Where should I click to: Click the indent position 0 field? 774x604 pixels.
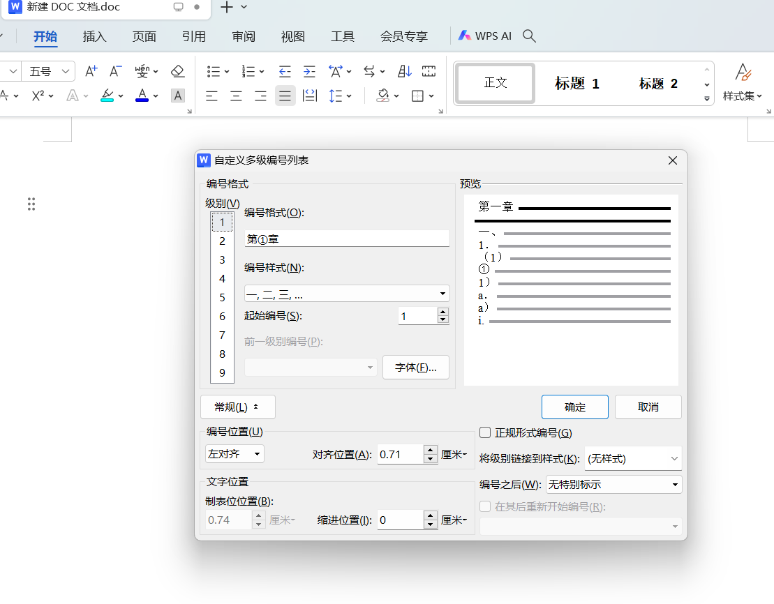[x=401, y=520]
